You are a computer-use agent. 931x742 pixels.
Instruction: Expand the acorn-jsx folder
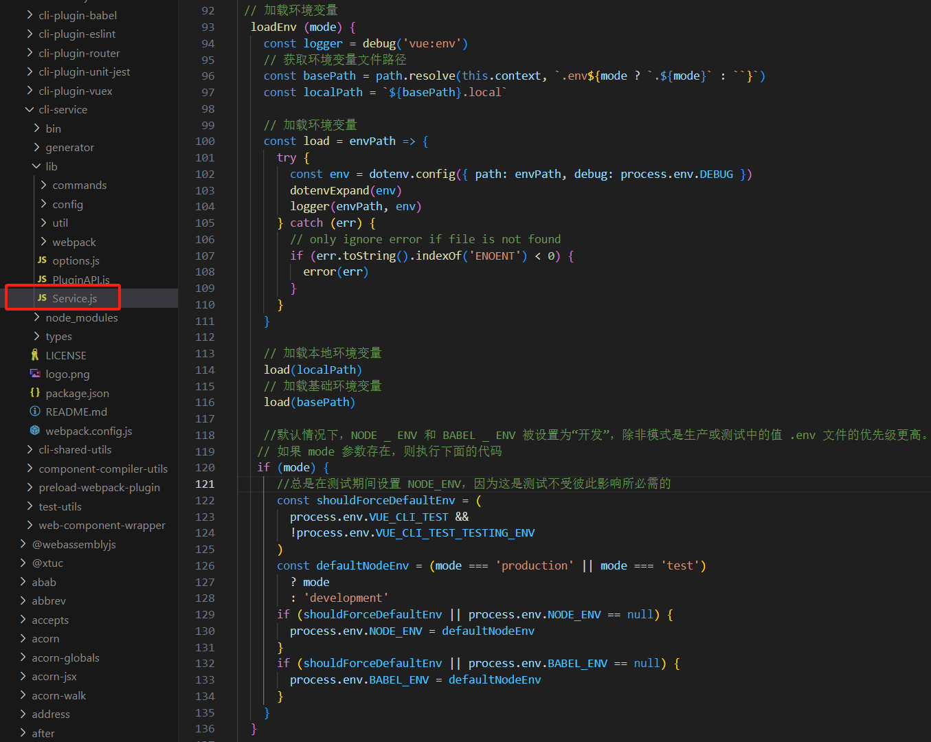point(23,676)
